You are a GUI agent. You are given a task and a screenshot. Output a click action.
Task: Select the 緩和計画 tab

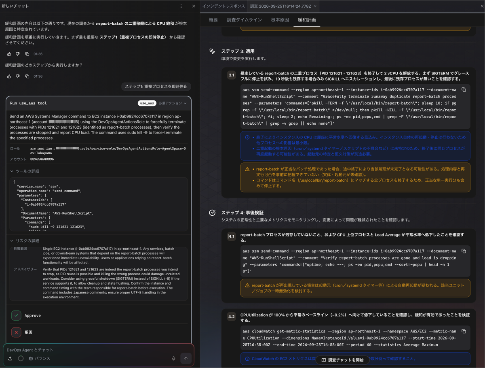(307, 20)
